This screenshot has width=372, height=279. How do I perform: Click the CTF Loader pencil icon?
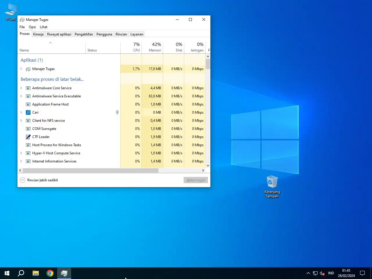(x=28, y=137)
